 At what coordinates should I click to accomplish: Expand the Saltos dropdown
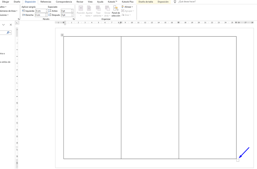pos(3,7)
